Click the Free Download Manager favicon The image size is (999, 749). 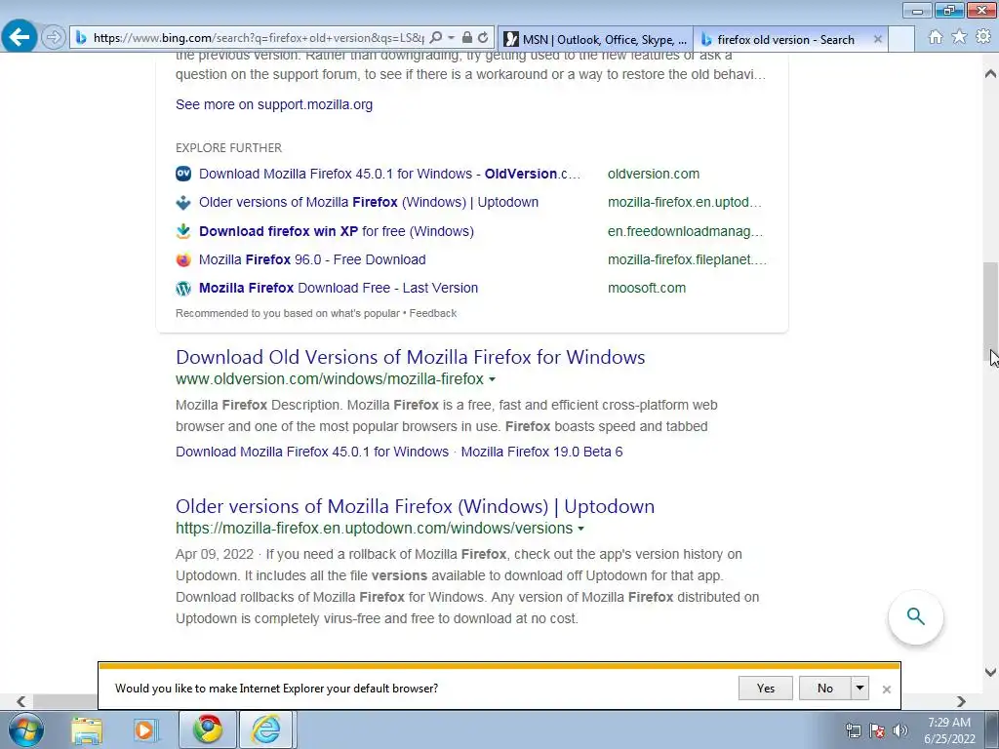point(182,231)
